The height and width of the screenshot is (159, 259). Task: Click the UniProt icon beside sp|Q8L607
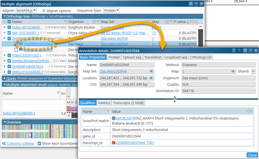click(114, 118)
